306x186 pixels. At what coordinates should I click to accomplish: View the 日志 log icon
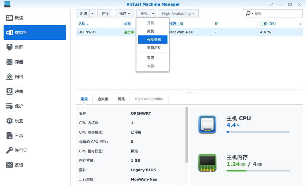click(x=9, y=136)
